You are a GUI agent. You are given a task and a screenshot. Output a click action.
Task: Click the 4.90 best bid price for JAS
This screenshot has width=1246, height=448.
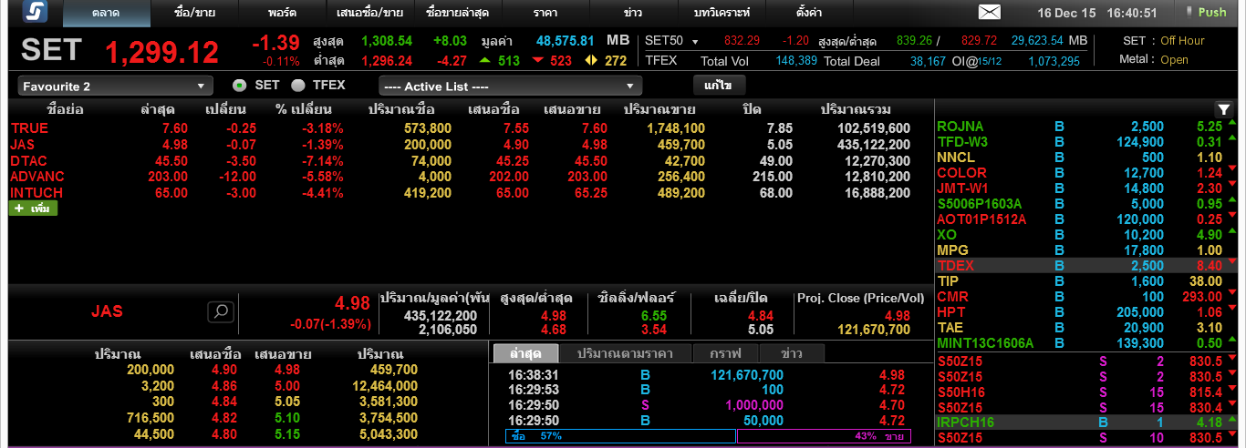pos(223,370)
